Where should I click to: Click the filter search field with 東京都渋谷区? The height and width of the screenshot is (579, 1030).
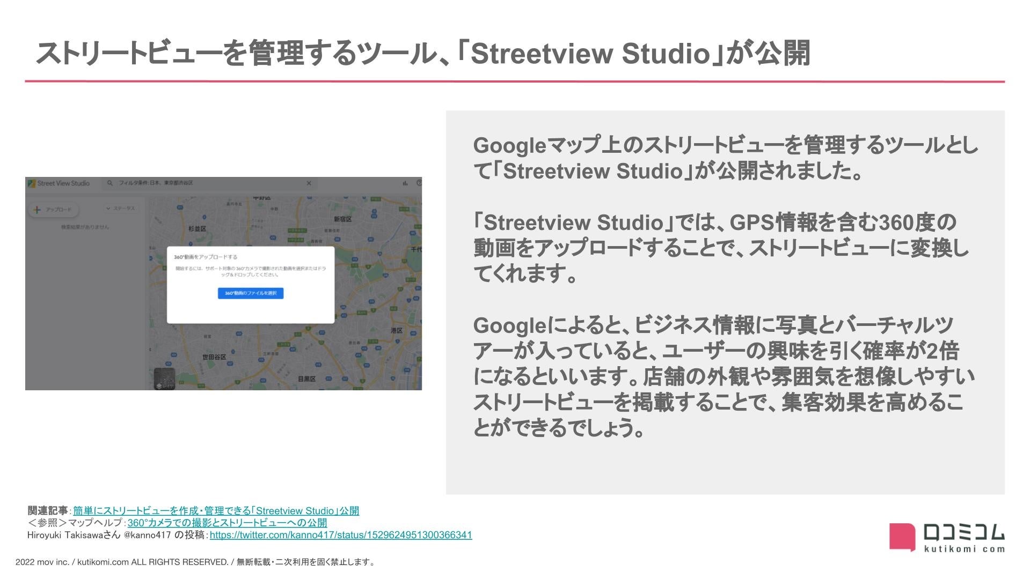[x=209, y=183]
